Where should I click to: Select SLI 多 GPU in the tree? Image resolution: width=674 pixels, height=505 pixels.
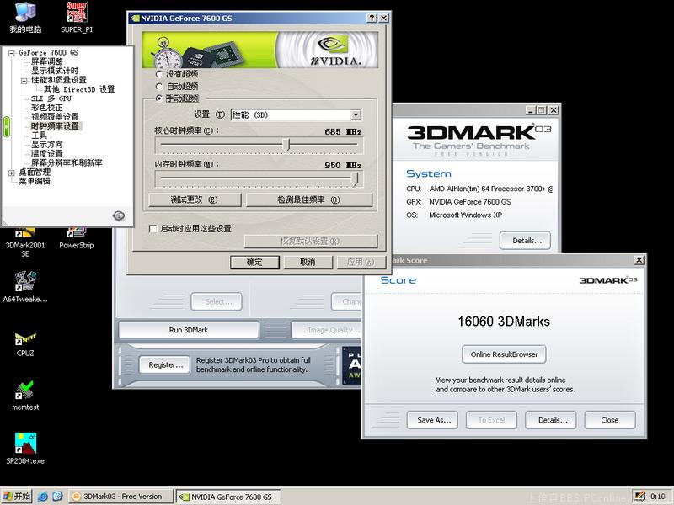click(51, 98)
